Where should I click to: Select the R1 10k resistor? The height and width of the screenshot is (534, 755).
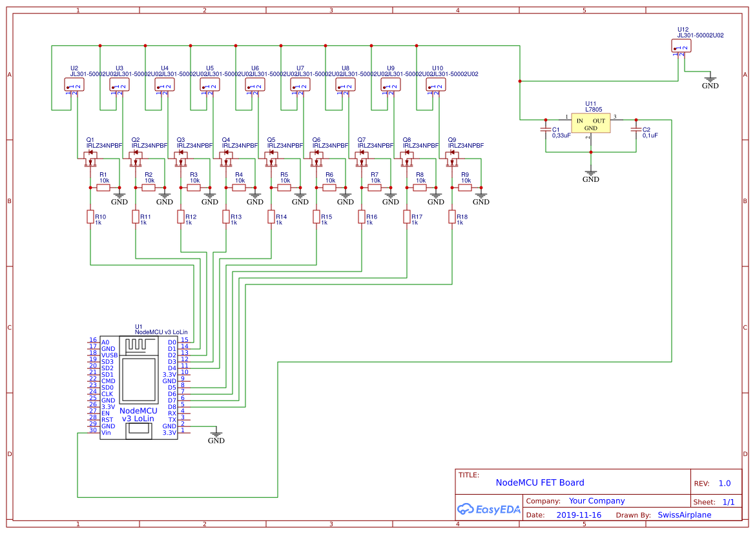(103, 188)
